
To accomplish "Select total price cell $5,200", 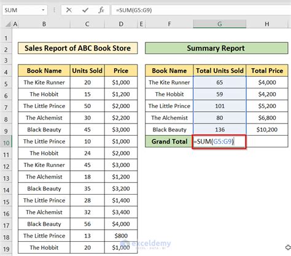I will pyautogui.click(x=267, y=106).
